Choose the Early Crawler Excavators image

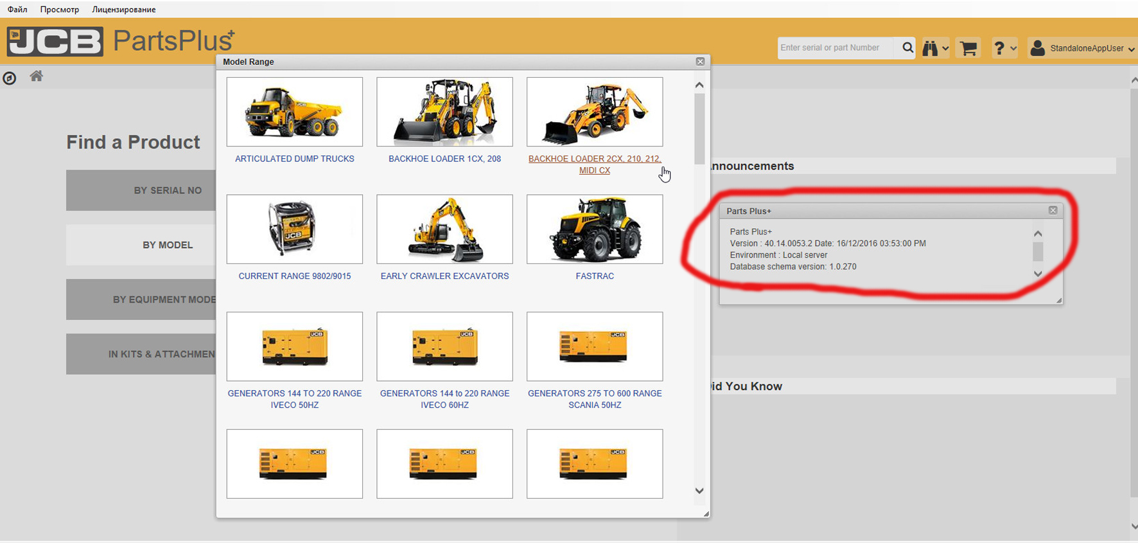[444, 229]
